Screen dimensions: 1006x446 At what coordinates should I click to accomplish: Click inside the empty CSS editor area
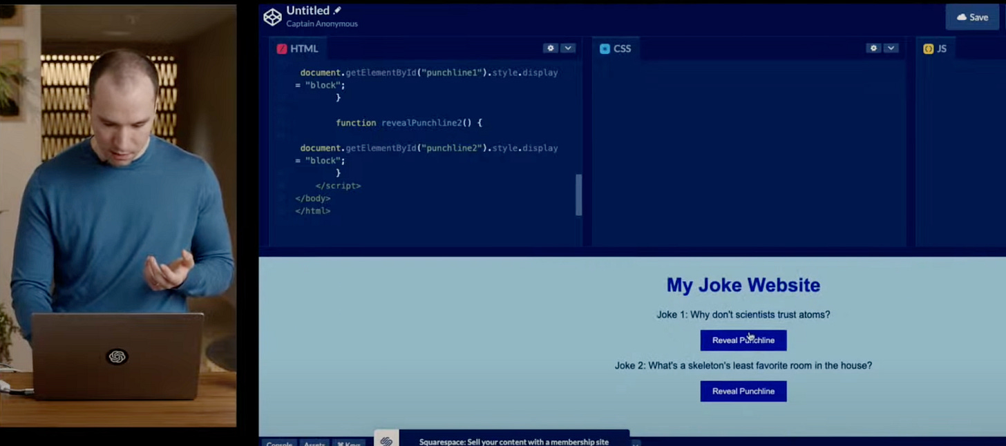pyautogui.click(x=748, y=152)
